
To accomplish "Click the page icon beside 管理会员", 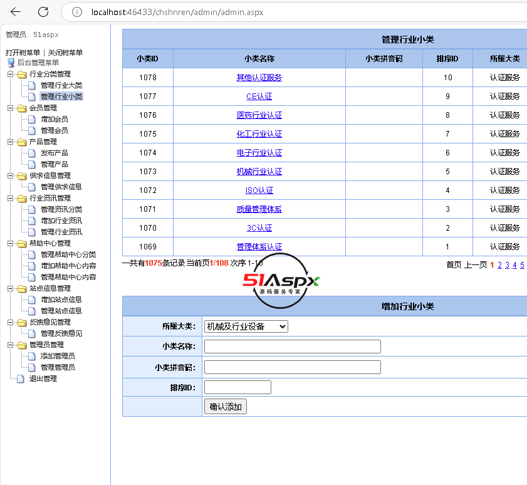I will point(32,130).
